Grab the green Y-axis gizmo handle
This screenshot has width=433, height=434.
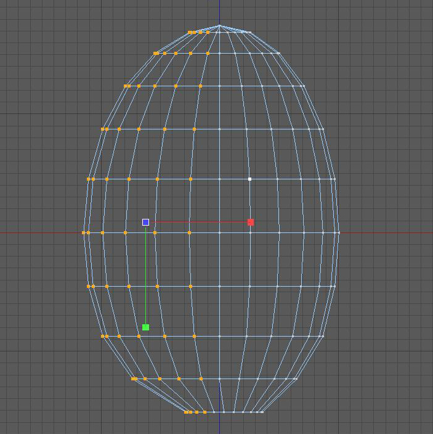[146, 327]
